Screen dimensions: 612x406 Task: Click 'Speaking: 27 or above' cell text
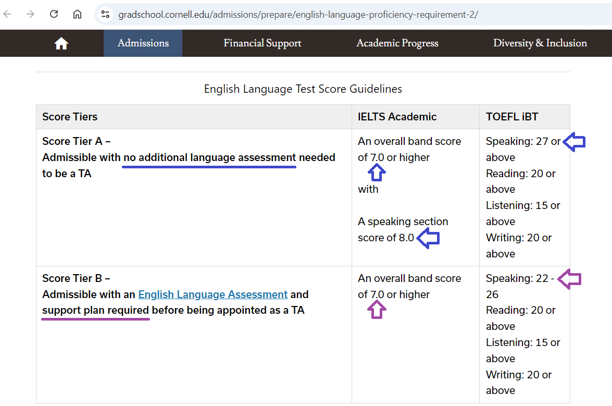click(523, 149)
